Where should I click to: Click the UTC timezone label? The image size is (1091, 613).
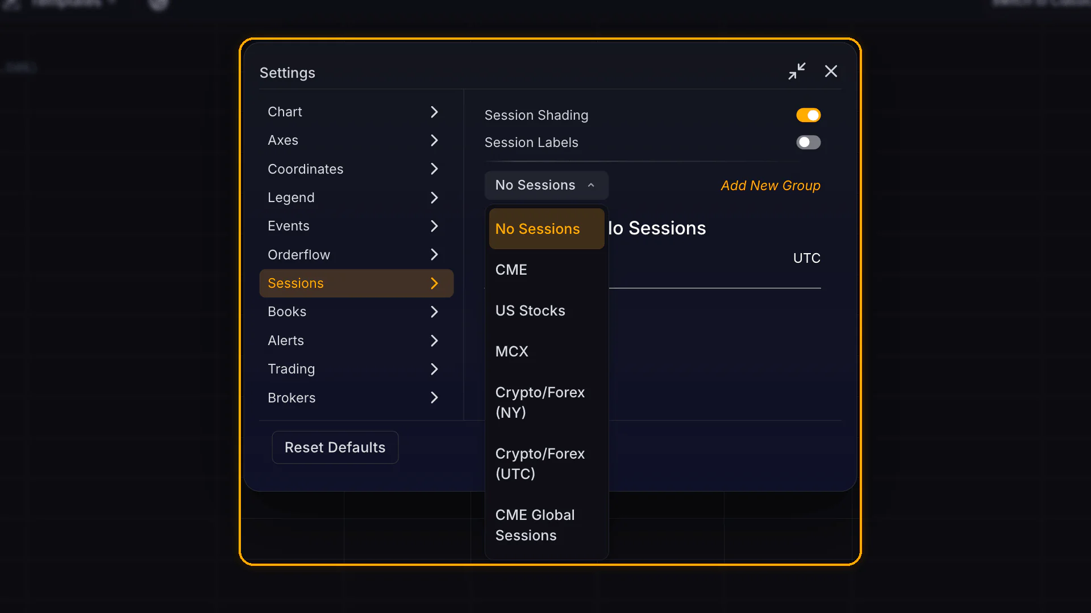[x=807, y=258]
